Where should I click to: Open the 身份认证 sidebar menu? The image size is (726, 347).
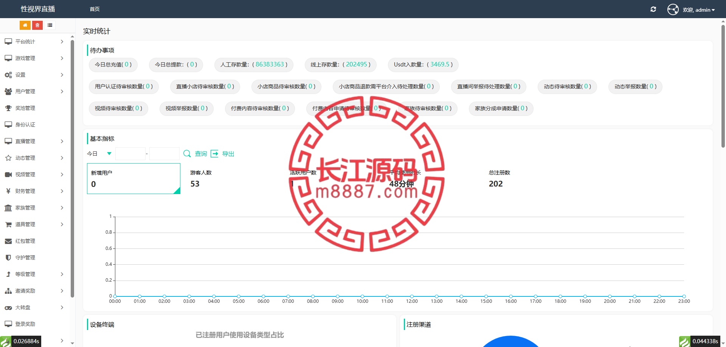[35, 125]
